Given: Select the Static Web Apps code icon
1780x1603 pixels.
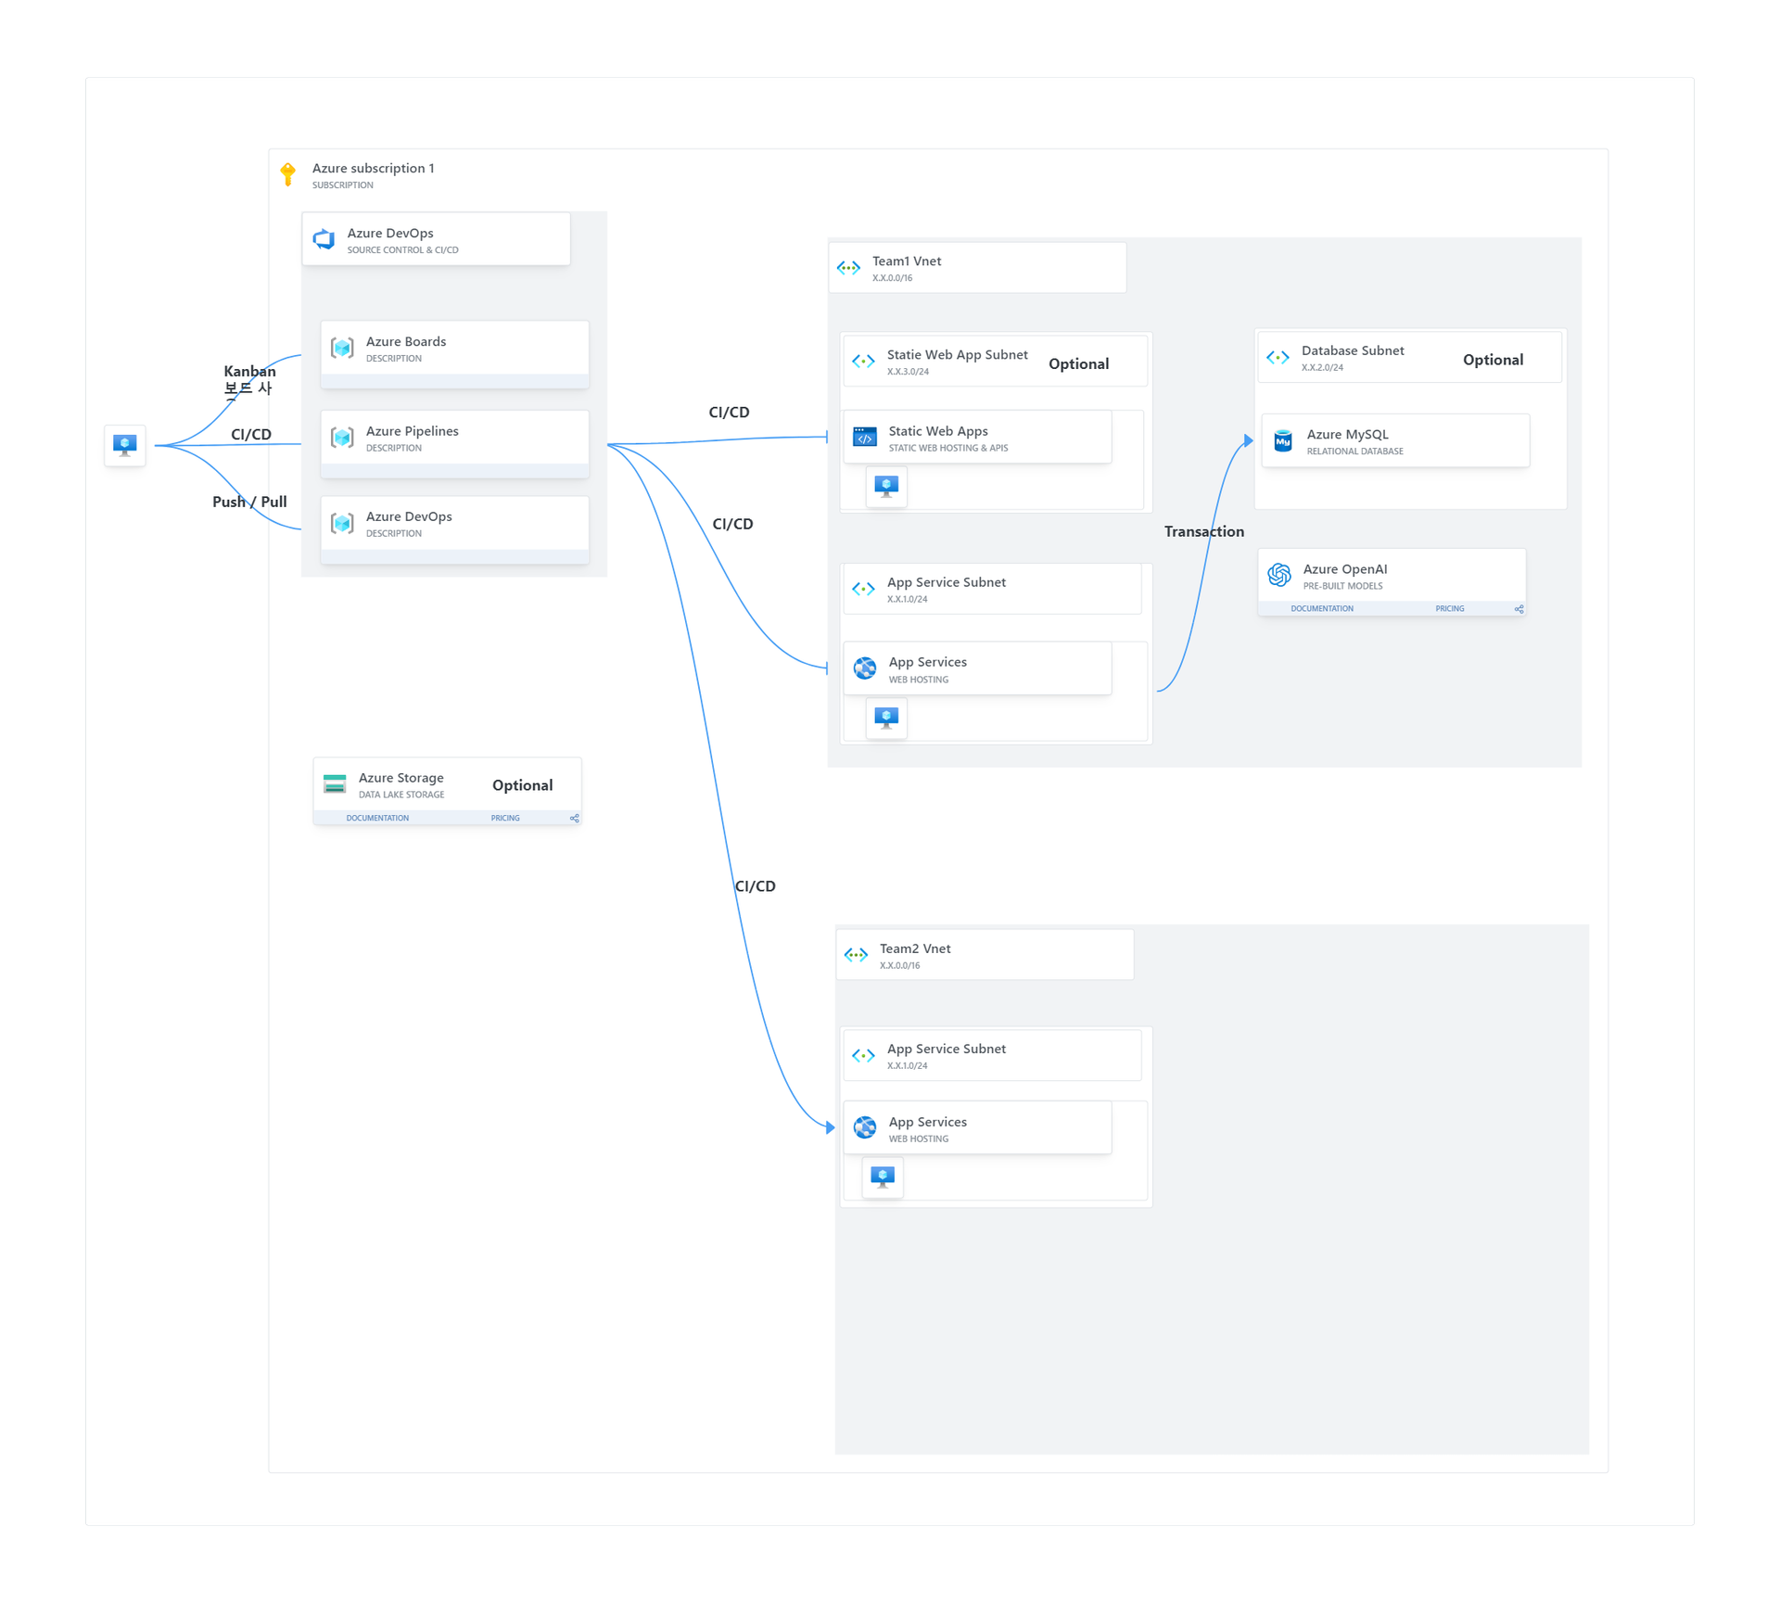Looking at the screenshot, I should pyautogui.click(x=865, y=438).
